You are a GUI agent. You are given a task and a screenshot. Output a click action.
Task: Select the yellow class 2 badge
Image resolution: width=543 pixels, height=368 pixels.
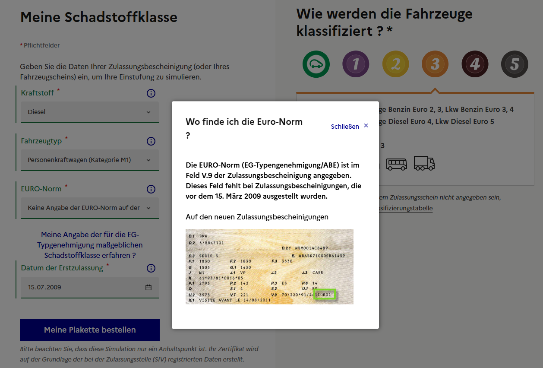(395, 64)
